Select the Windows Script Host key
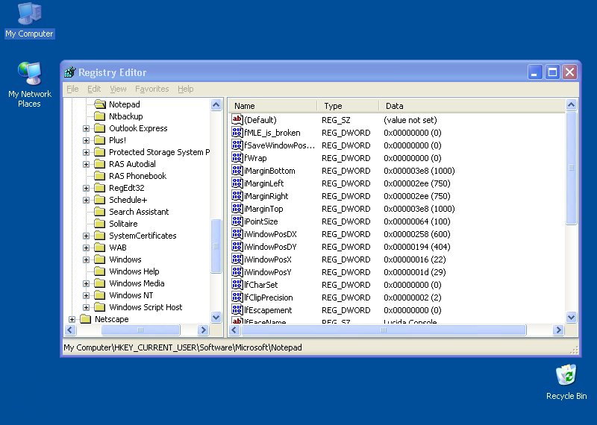Image resolution: width=597 pixels, height=425 pixels. tap(146, 307)
